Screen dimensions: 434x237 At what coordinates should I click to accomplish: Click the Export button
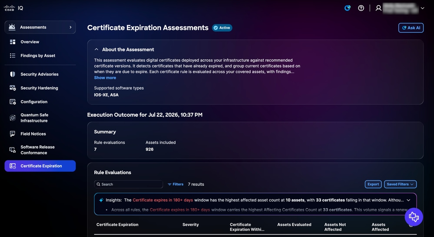point(373,184)
